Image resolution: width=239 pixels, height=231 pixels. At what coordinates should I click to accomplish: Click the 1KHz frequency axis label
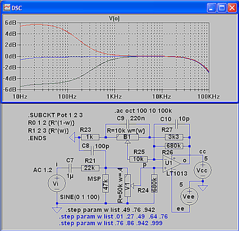pos(114,97)
